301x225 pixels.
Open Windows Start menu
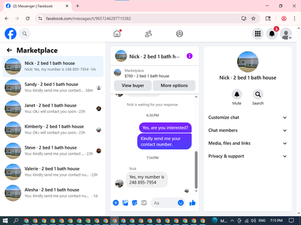tap(5, 221)
